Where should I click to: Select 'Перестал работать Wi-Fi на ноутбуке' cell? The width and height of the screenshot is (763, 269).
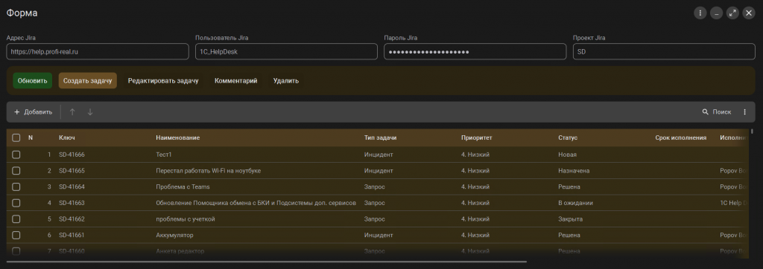click(x=209, y=171)
